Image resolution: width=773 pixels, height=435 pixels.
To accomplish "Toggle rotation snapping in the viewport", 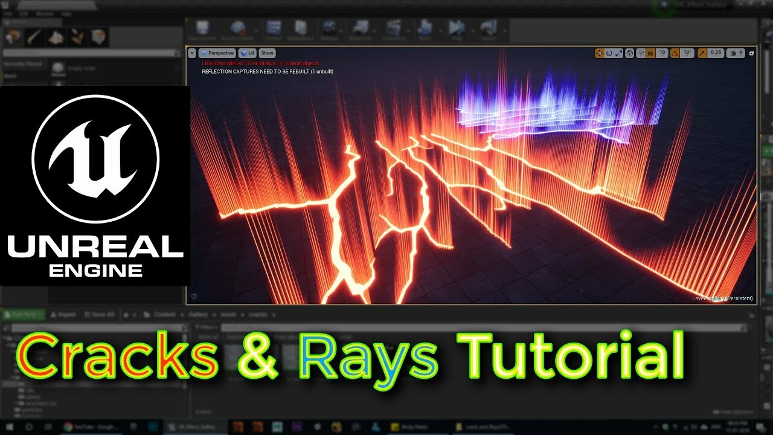I will tap(676, 53).
